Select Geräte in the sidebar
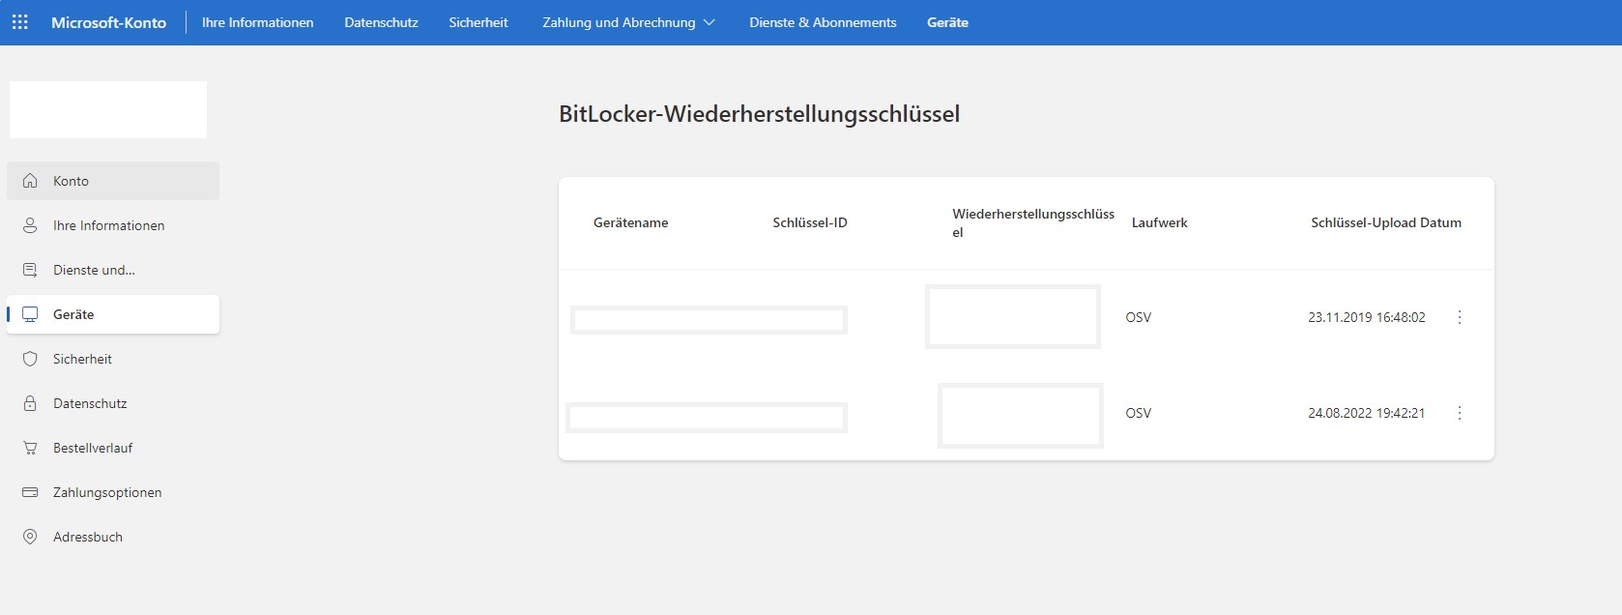Viewport: 1622px width, 615px height. (x=113, y=314)
